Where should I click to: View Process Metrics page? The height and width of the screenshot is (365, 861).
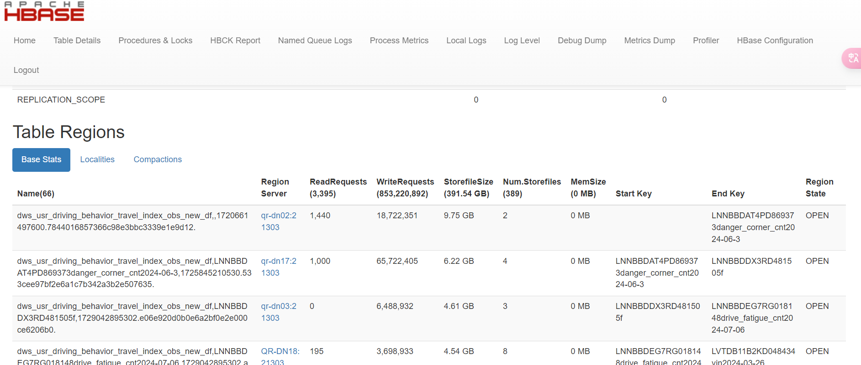(399, 41)
